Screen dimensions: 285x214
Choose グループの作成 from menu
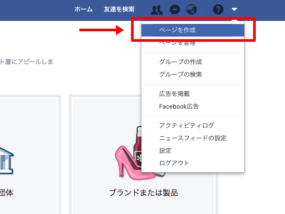pyautogui.click(x=193, y=62)
